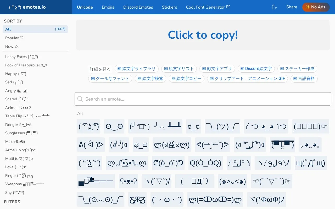Open the ステッカー作成 link chip

(x=297, y=69)
